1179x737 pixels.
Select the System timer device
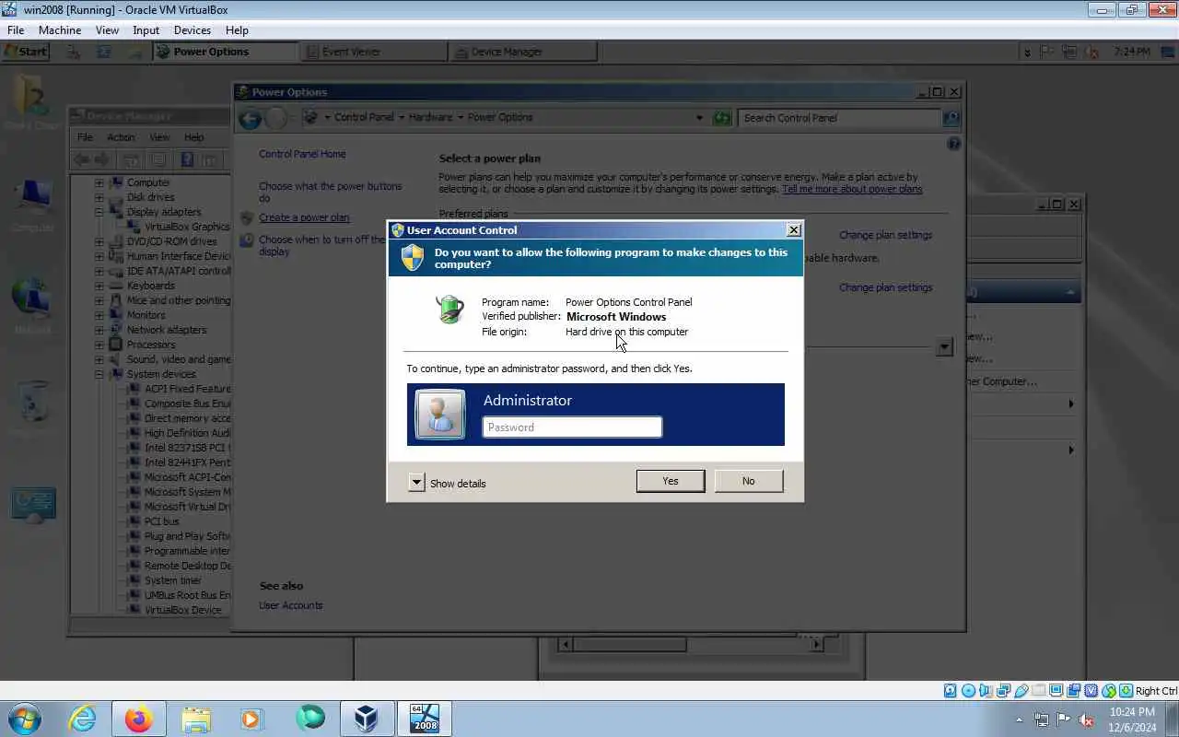pyautogui.click(x=173, y=580)
